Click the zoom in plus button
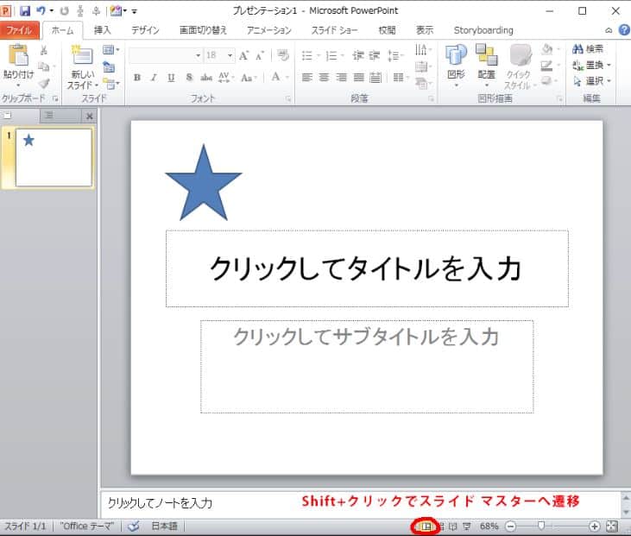This screenshot has height=536, width=631. tap(595, 526)
